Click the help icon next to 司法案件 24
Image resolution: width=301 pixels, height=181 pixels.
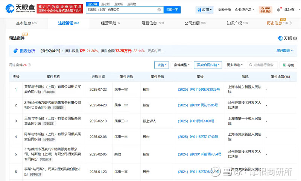pyautogui.click(x=29, y=65)
